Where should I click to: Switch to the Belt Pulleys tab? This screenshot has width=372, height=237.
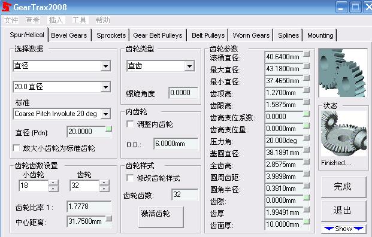208,35
